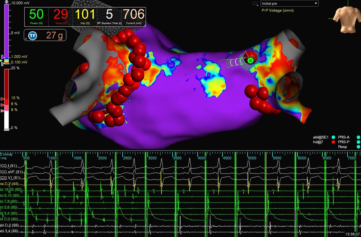Select the hd D,2 (60) channel label
The image size is (361, 237).
pos(9,219)
